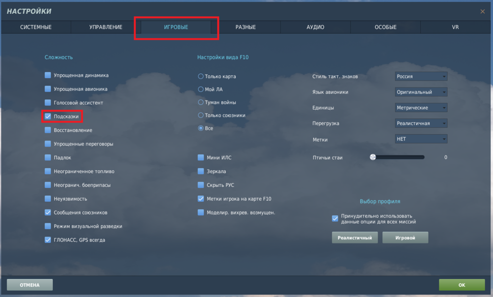This screenshot has height=297, width=493.
Task: Switch to the Особые tab
Action: pos(386,27)
